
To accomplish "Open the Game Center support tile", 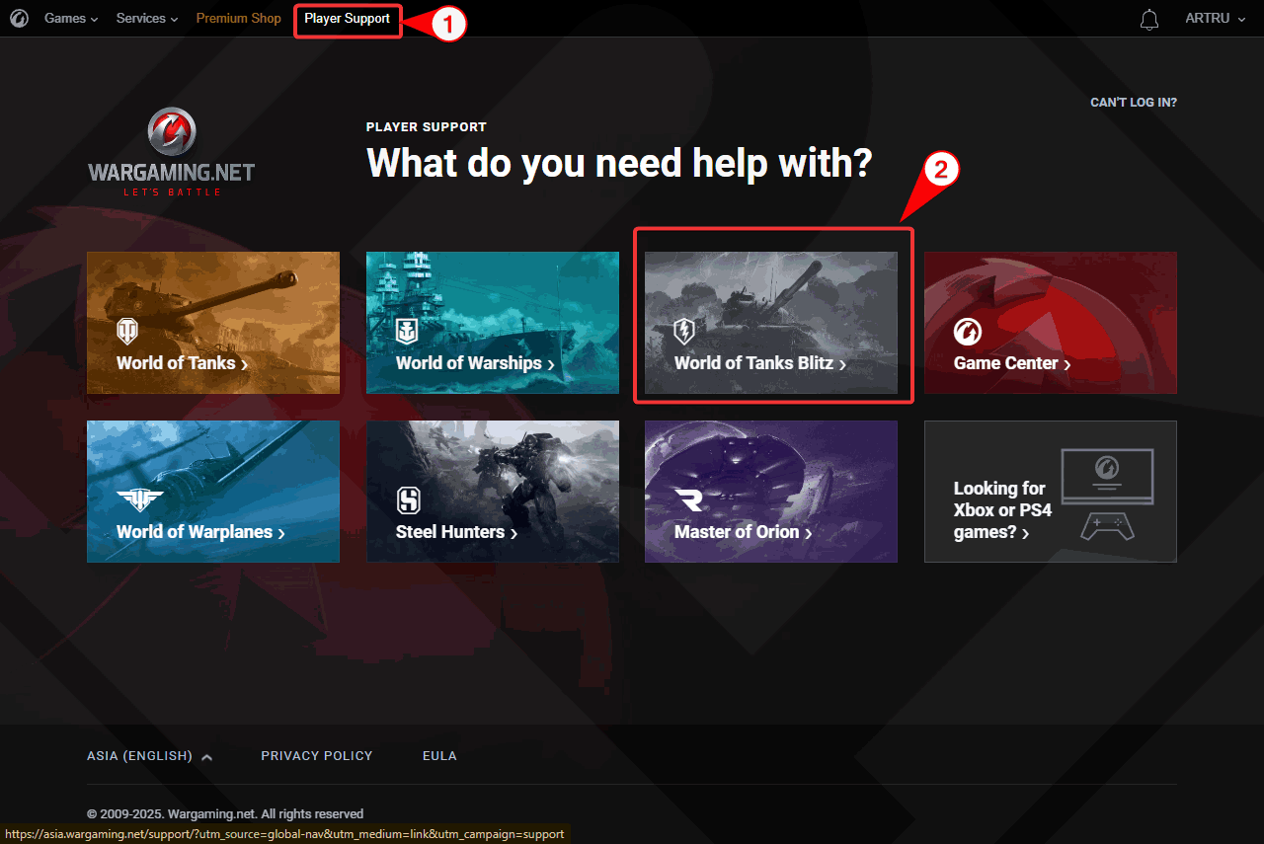I will pos(1051,323).
